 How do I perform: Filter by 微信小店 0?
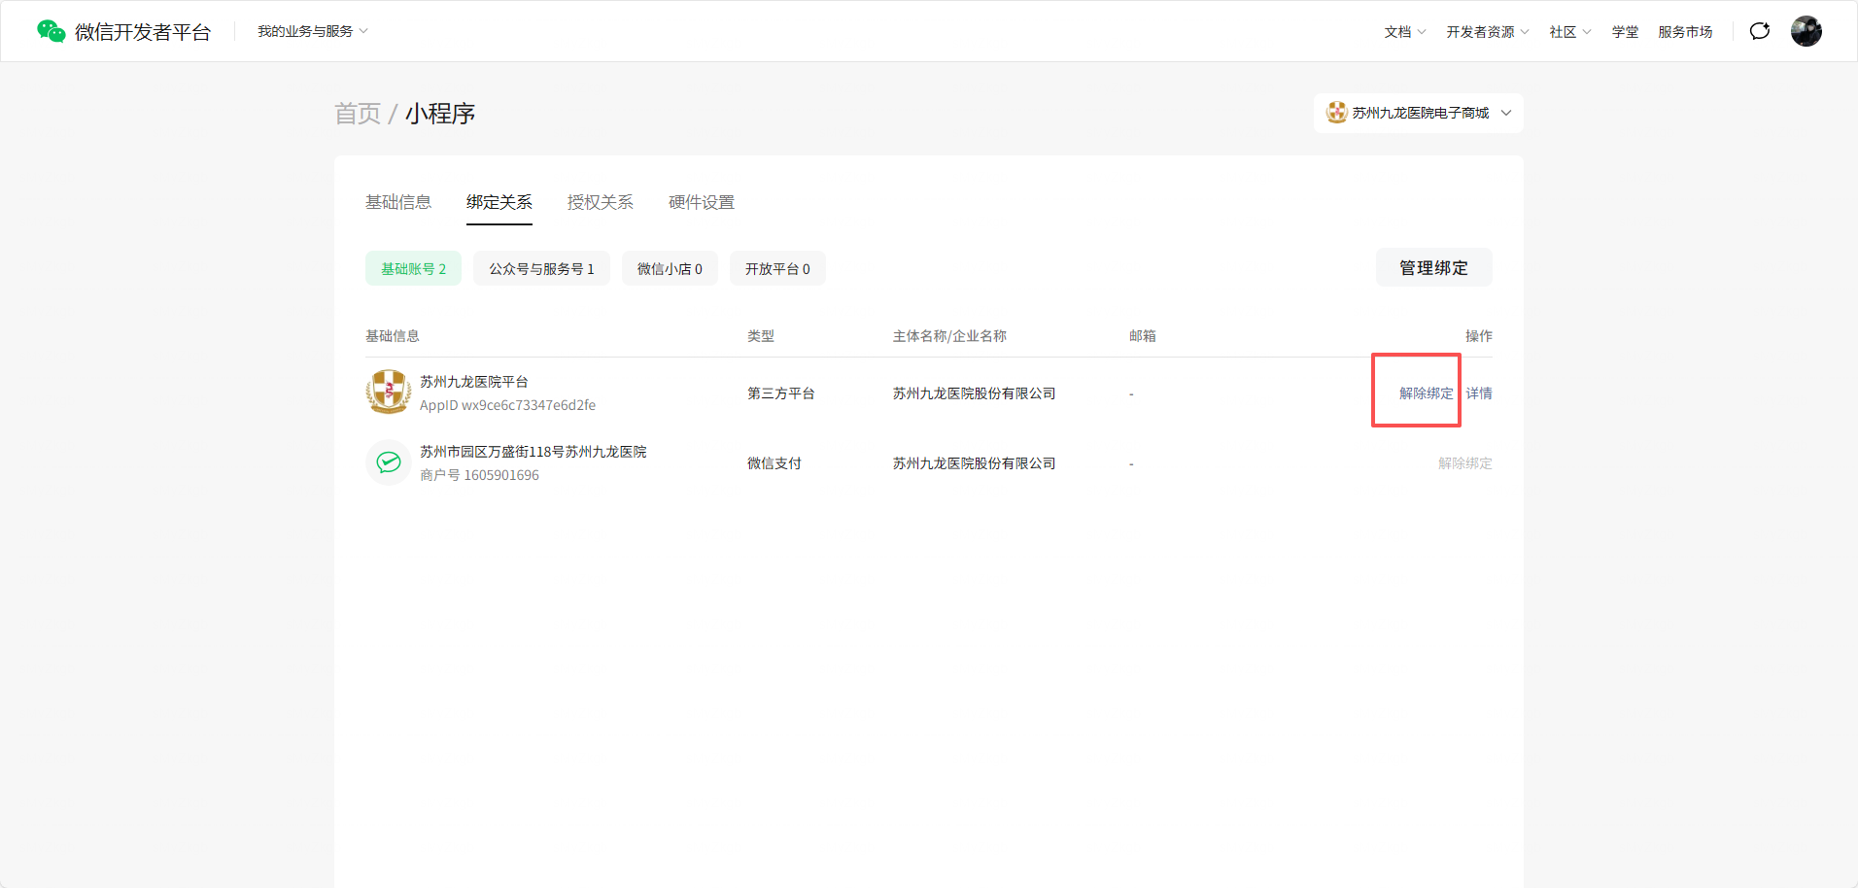(x=670, y=268)
